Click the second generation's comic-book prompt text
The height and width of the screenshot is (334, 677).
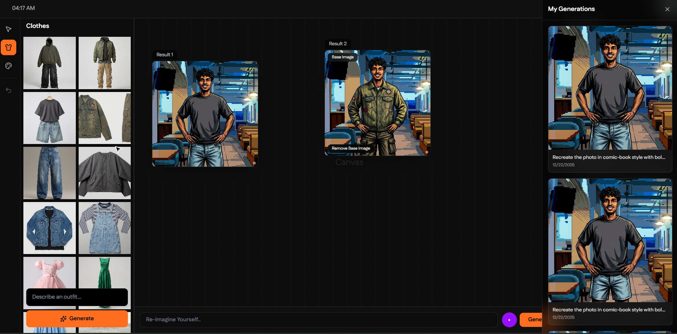[x=609, y=310]
